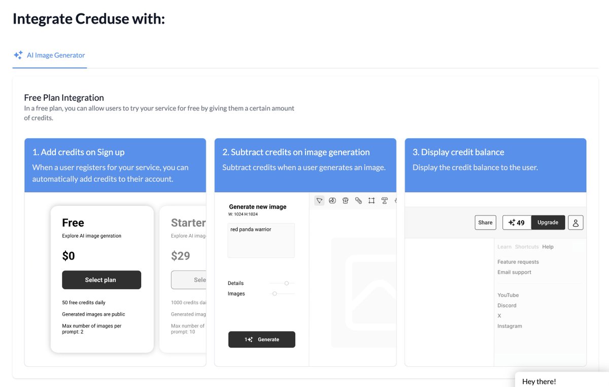Select the crop frame tool icon
Screen dimensions: 609x387
point(371,201)
